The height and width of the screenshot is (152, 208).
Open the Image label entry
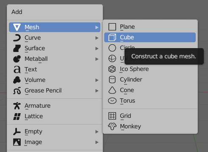point(33,142)
